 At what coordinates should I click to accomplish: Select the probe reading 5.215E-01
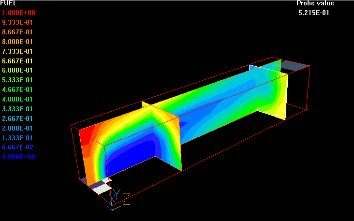pos(314,13)
